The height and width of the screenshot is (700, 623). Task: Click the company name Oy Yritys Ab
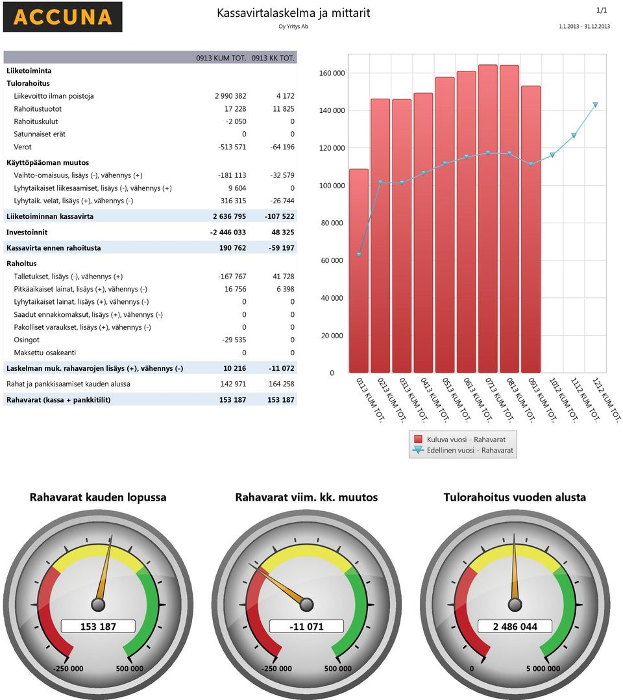pyautogui.click(x=293, y=27)
